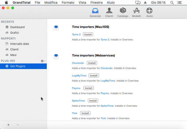Follow Clockodo link in description text

(107, 68)
